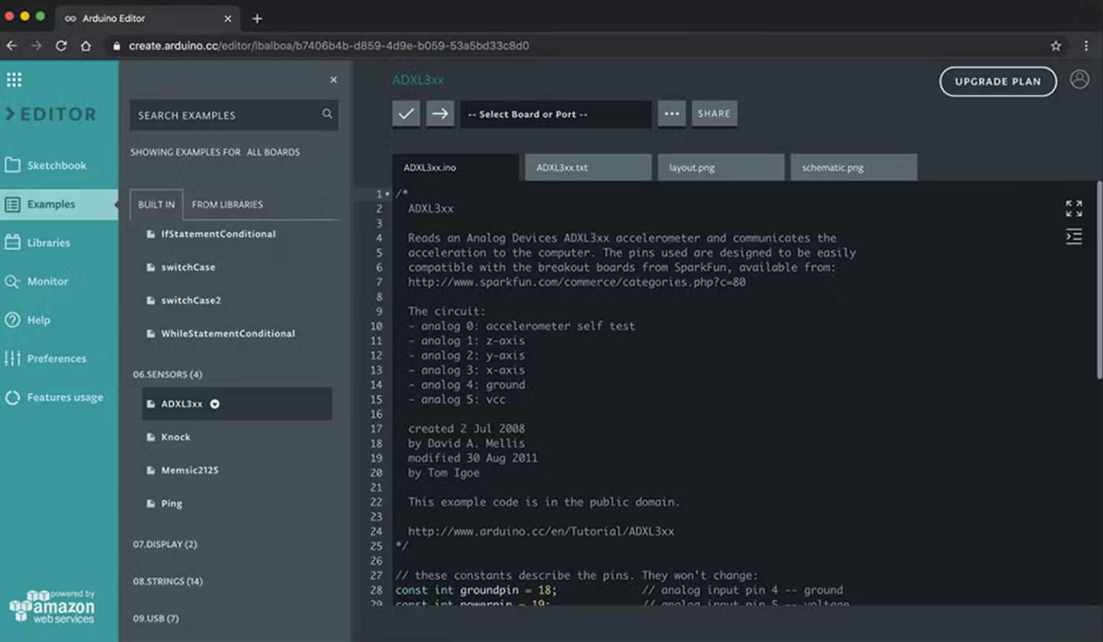Screen dimensions: 1103x642
Task: Click the auto-indent code icon
Action: pyautogui.click(x=1074, y=236)
